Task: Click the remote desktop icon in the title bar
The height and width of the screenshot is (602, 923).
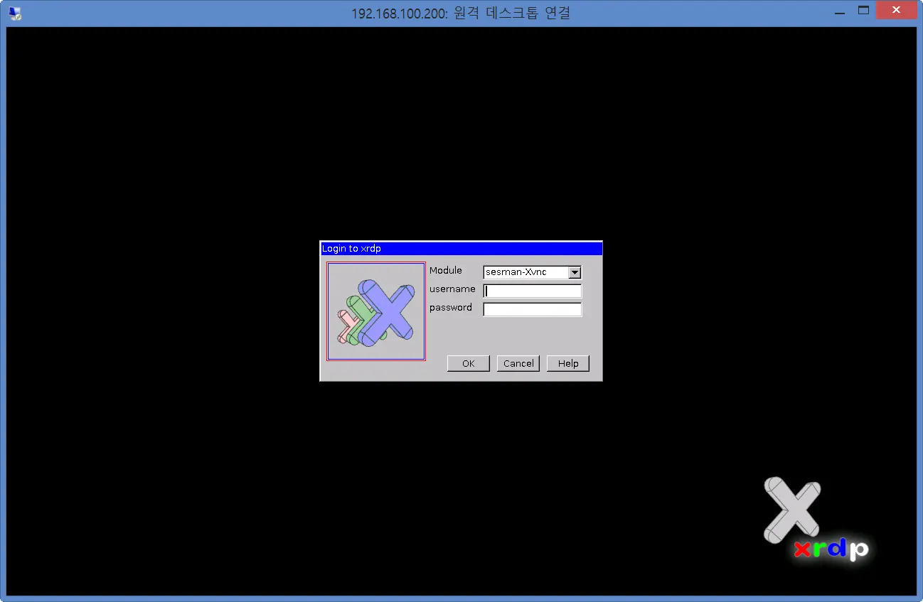Action: 16,12
